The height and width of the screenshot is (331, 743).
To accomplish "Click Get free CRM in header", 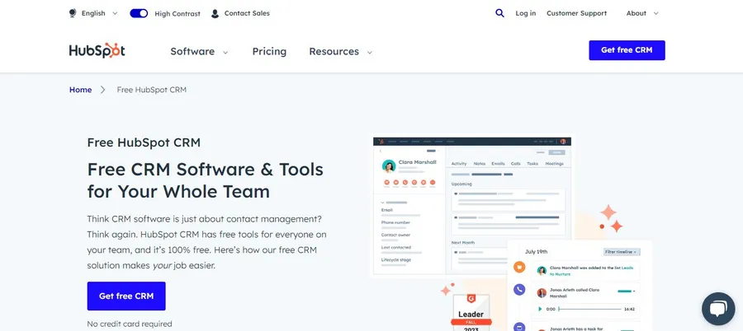I will pos(627,50).
